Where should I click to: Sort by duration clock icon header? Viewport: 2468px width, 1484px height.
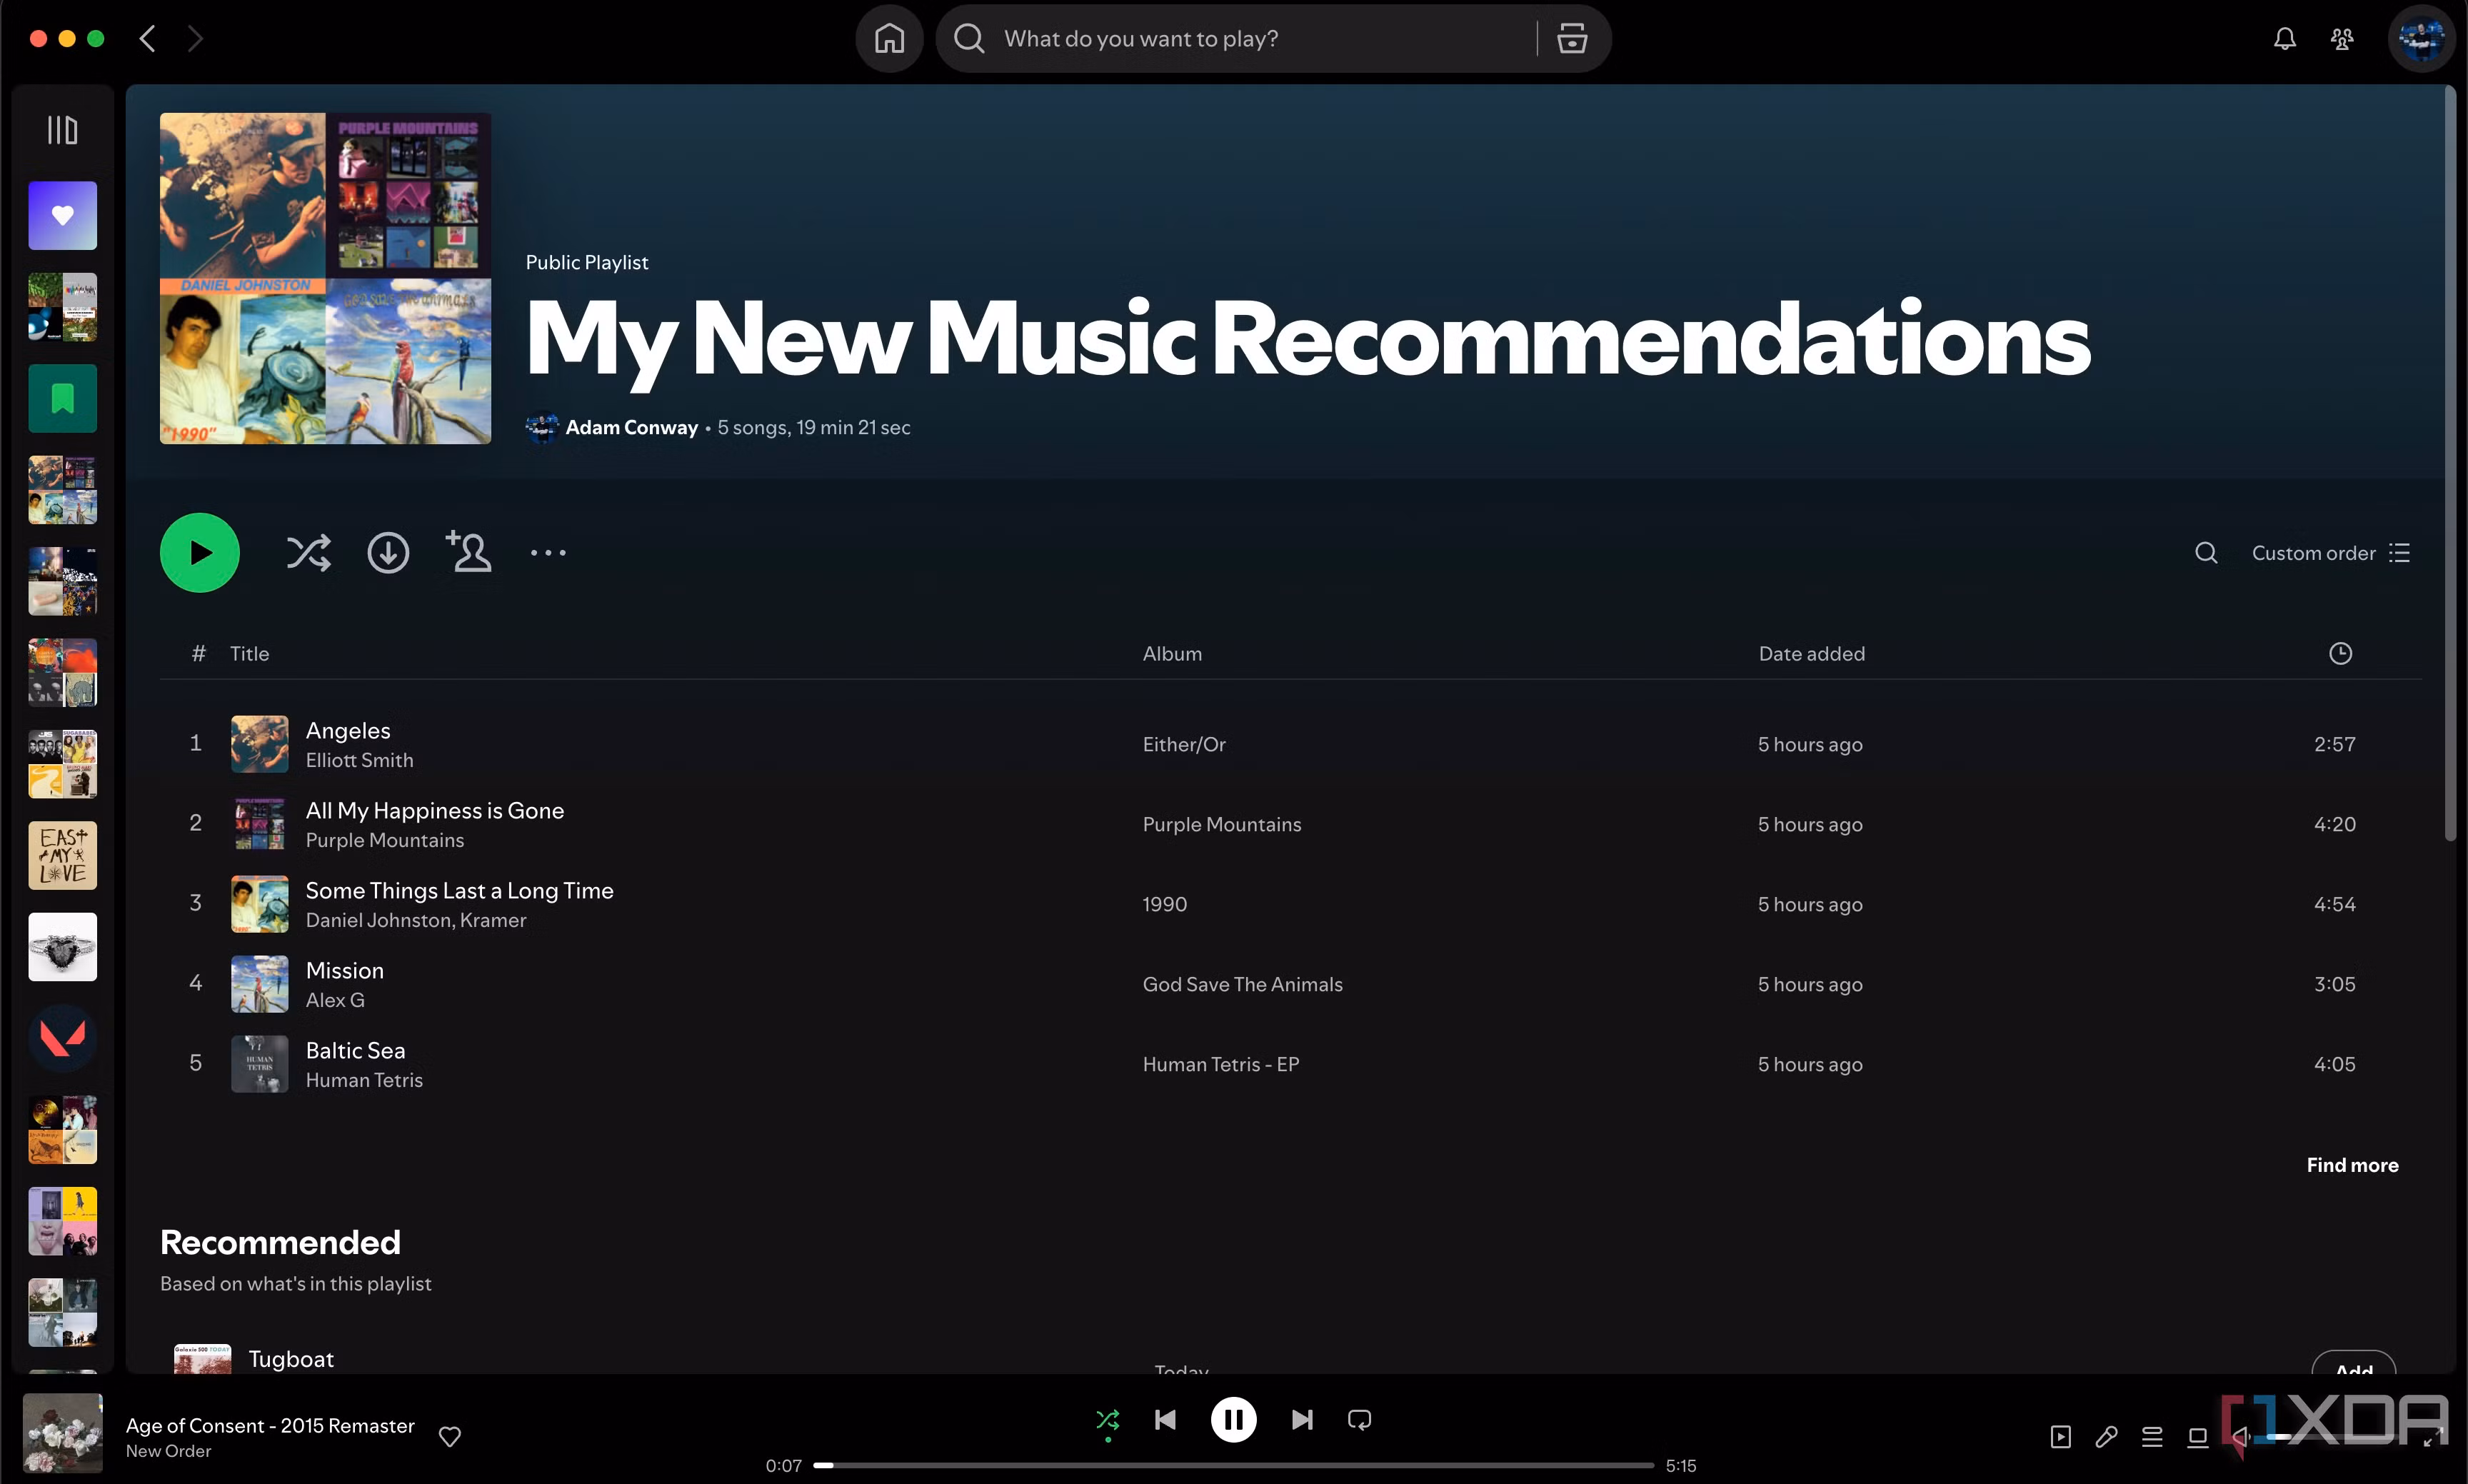tap(2340, 654)
